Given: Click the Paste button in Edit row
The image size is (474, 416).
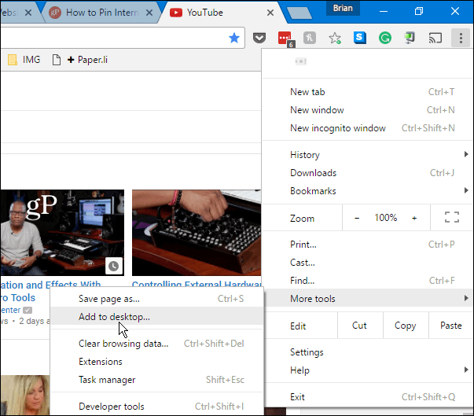Looking at the screenshot, I should tap(450, 326).
